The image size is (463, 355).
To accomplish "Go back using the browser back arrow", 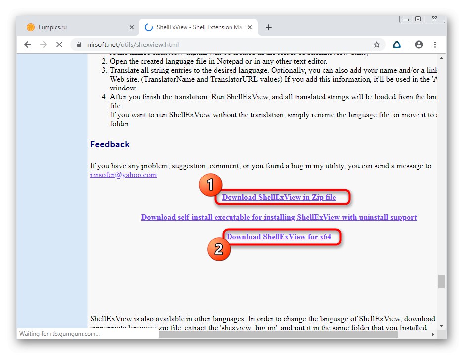I will (28, 44).
